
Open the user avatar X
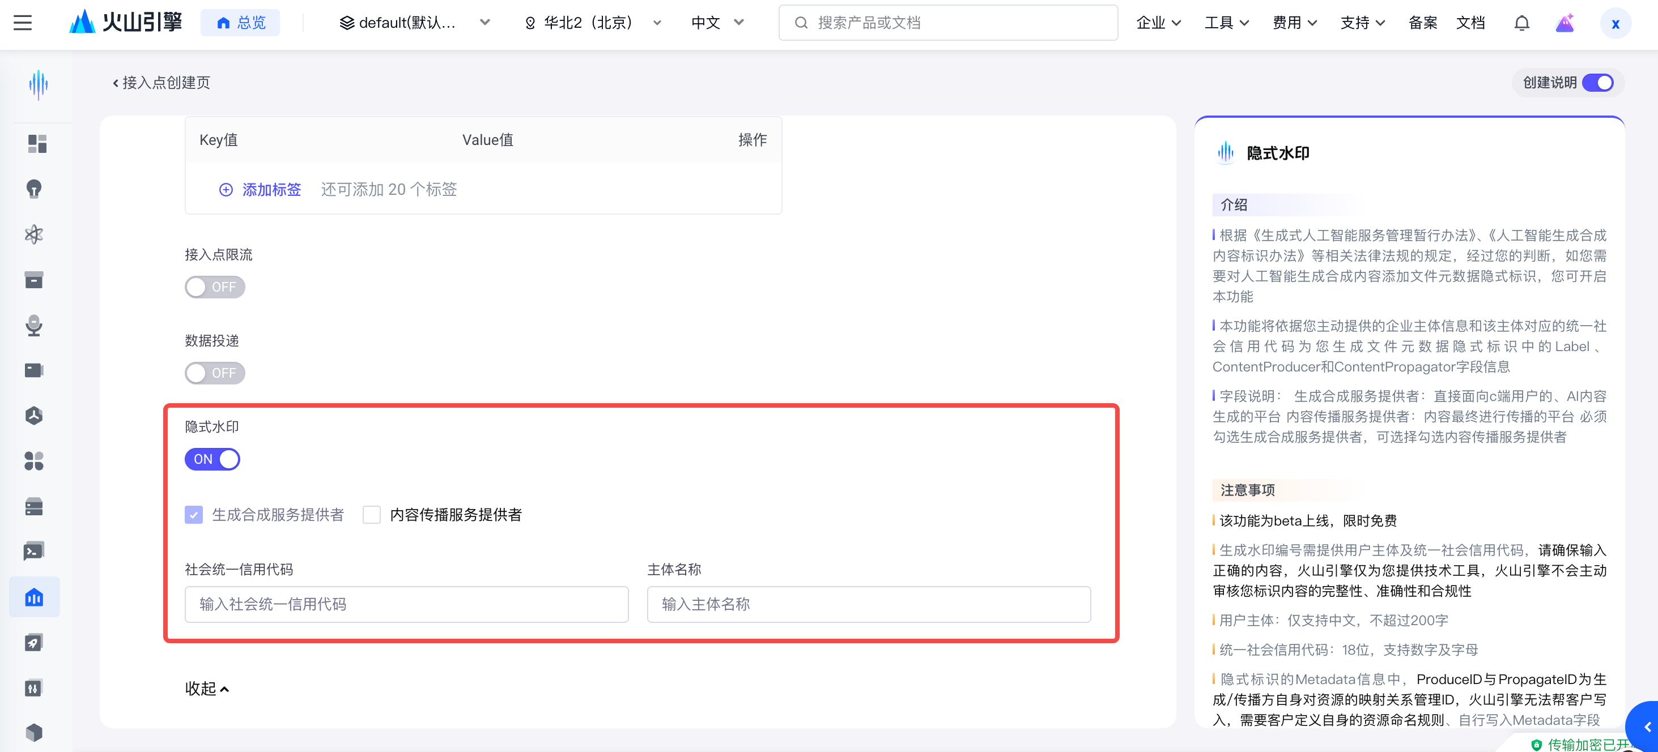(1615, 24)
